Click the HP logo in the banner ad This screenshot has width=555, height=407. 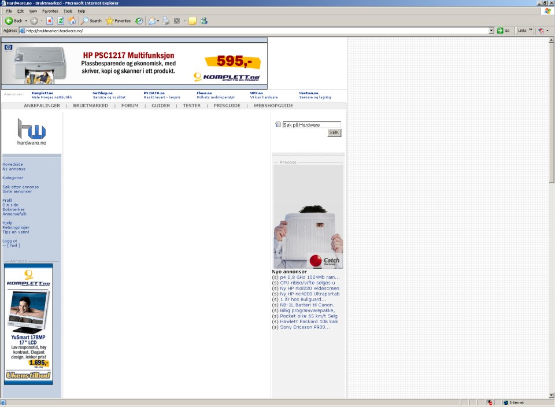(x=9, y=48)
